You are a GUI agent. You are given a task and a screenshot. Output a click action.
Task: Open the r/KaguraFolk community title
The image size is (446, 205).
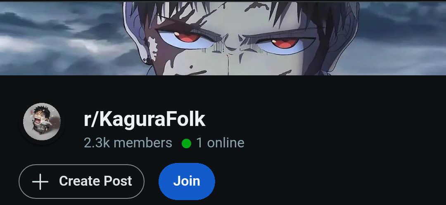pos(145,120)
